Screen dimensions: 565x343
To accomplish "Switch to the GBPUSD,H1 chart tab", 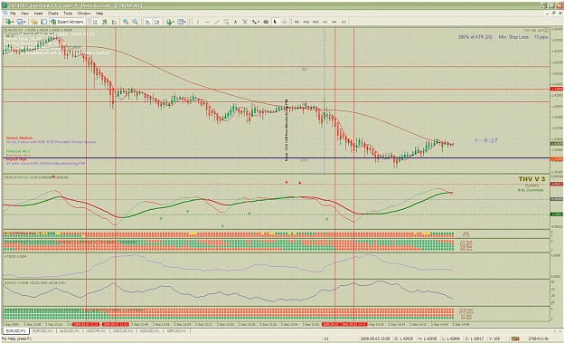I will [x=176, y=330].
